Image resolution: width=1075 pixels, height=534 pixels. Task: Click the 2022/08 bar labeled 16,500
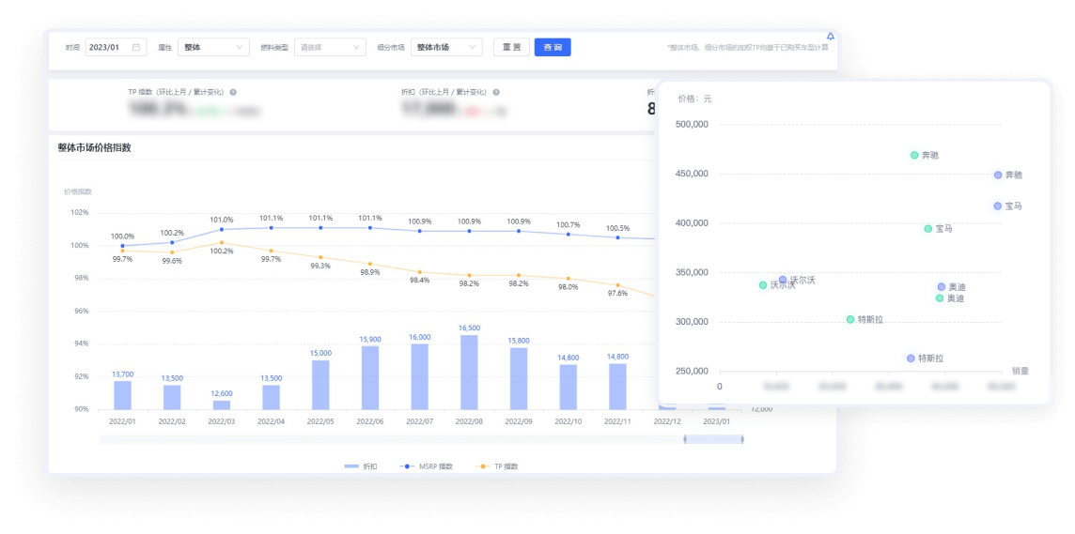tap(469, 373)
